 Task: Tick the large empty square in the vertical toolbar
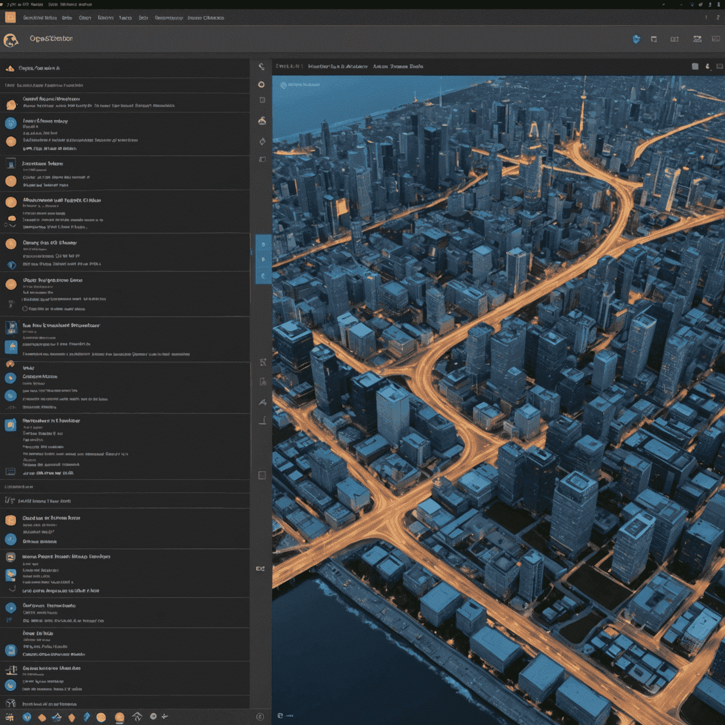(262, 475)
